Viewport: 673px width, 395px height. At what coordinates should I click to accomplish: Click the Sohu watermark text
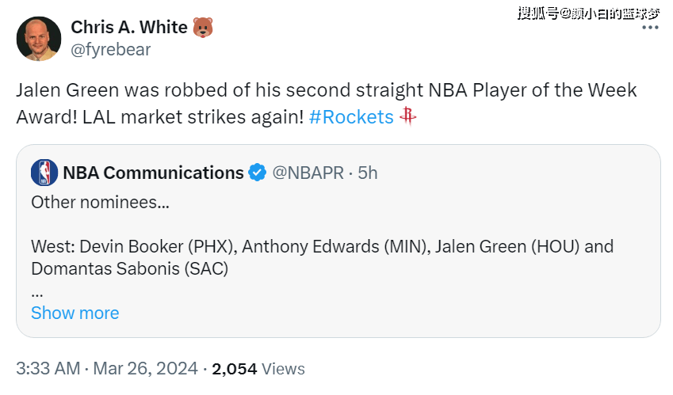tap(588, 12)
